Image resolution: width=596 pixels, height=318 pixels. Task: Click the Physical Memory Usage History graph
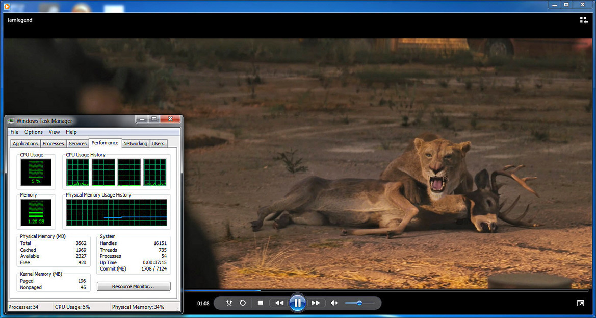click(x=116, y=212)
